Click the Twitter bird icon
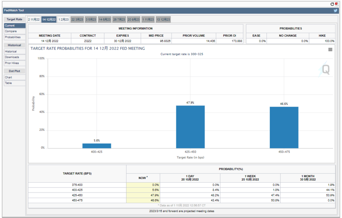The width and height of the screenshot is (342, 218). point(335,10)
